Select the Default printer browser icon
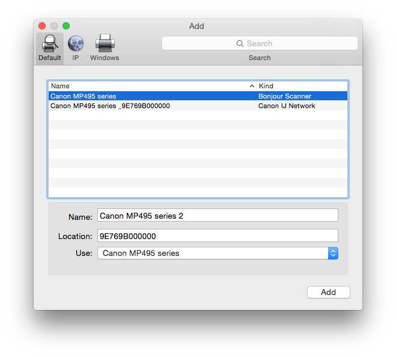396x358 pixels. 50,47
